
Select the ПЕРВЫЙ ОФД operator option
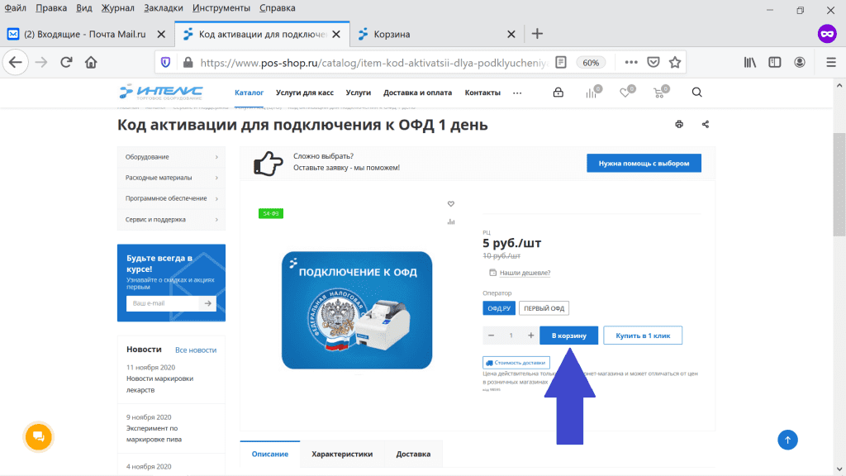(544, 308)
